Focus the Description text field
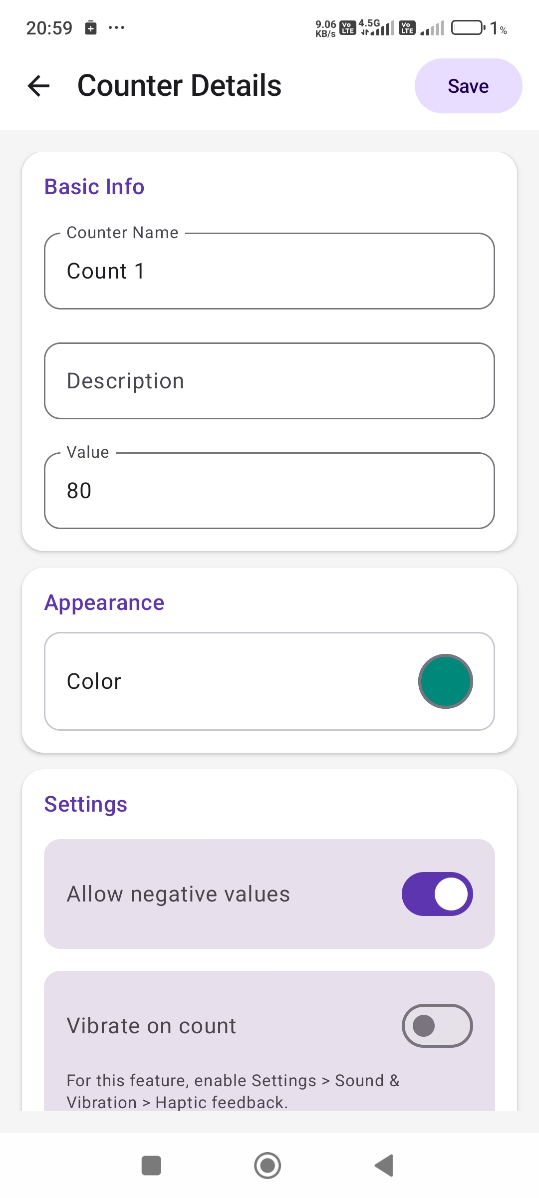 269,381
